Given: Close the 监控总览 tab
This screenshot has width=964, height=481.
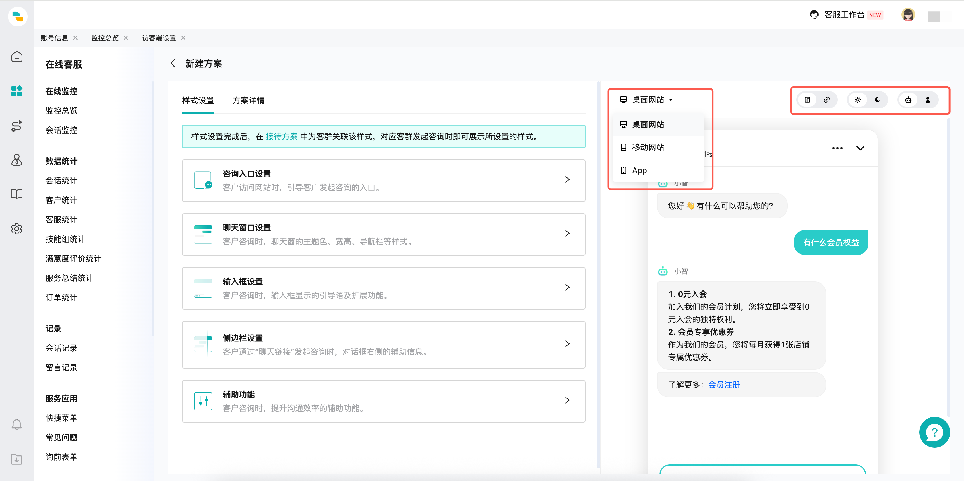Looking at the screenshot, I should click(x=126, y=37).
